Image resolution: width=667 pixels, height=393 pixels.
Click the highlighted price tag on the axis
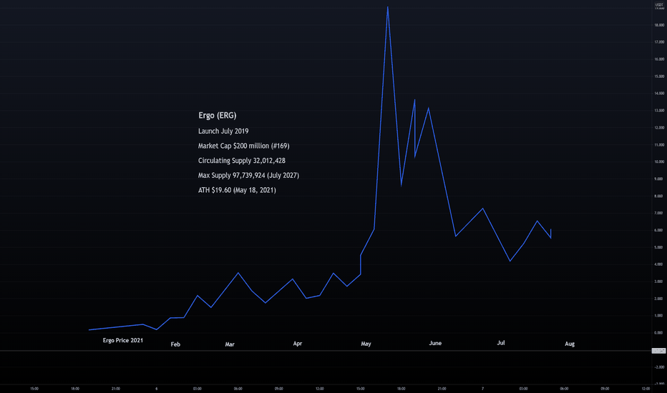pos(659,351)
